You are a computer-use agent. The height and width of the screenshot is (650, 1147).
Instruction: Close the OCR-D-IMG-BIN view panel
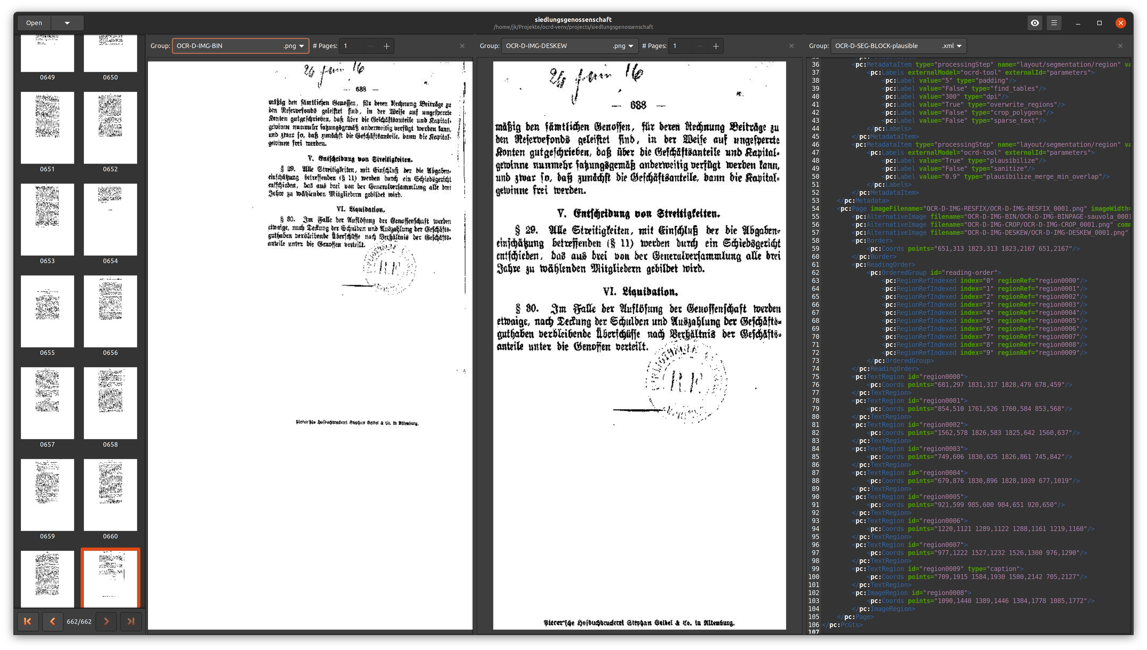tap(462, 46)
